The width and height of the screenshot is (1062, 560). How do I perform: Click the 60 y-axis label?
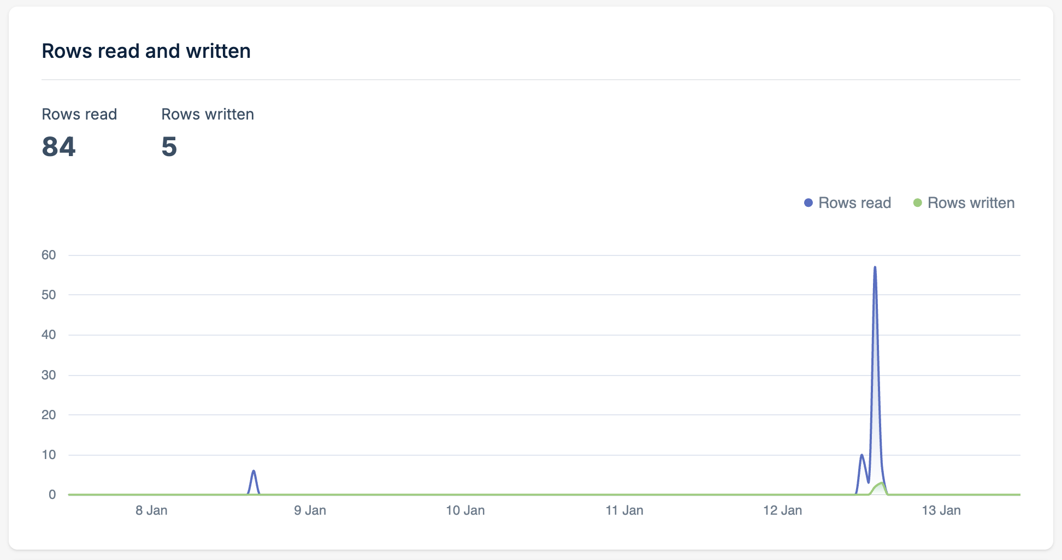point(49,255)
